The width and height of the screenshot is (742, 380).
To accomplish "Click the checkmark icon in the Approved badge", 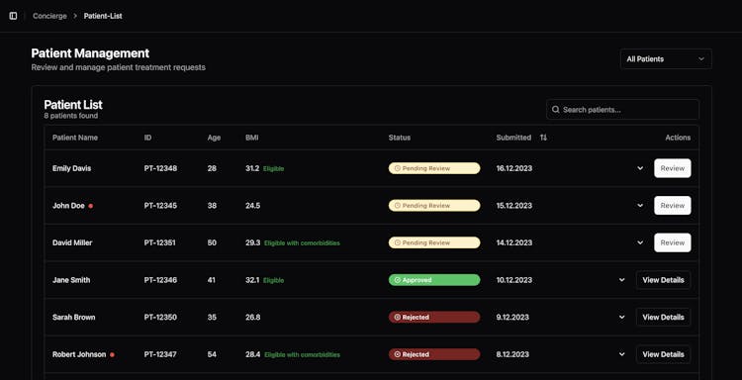I will coord(397,280).
